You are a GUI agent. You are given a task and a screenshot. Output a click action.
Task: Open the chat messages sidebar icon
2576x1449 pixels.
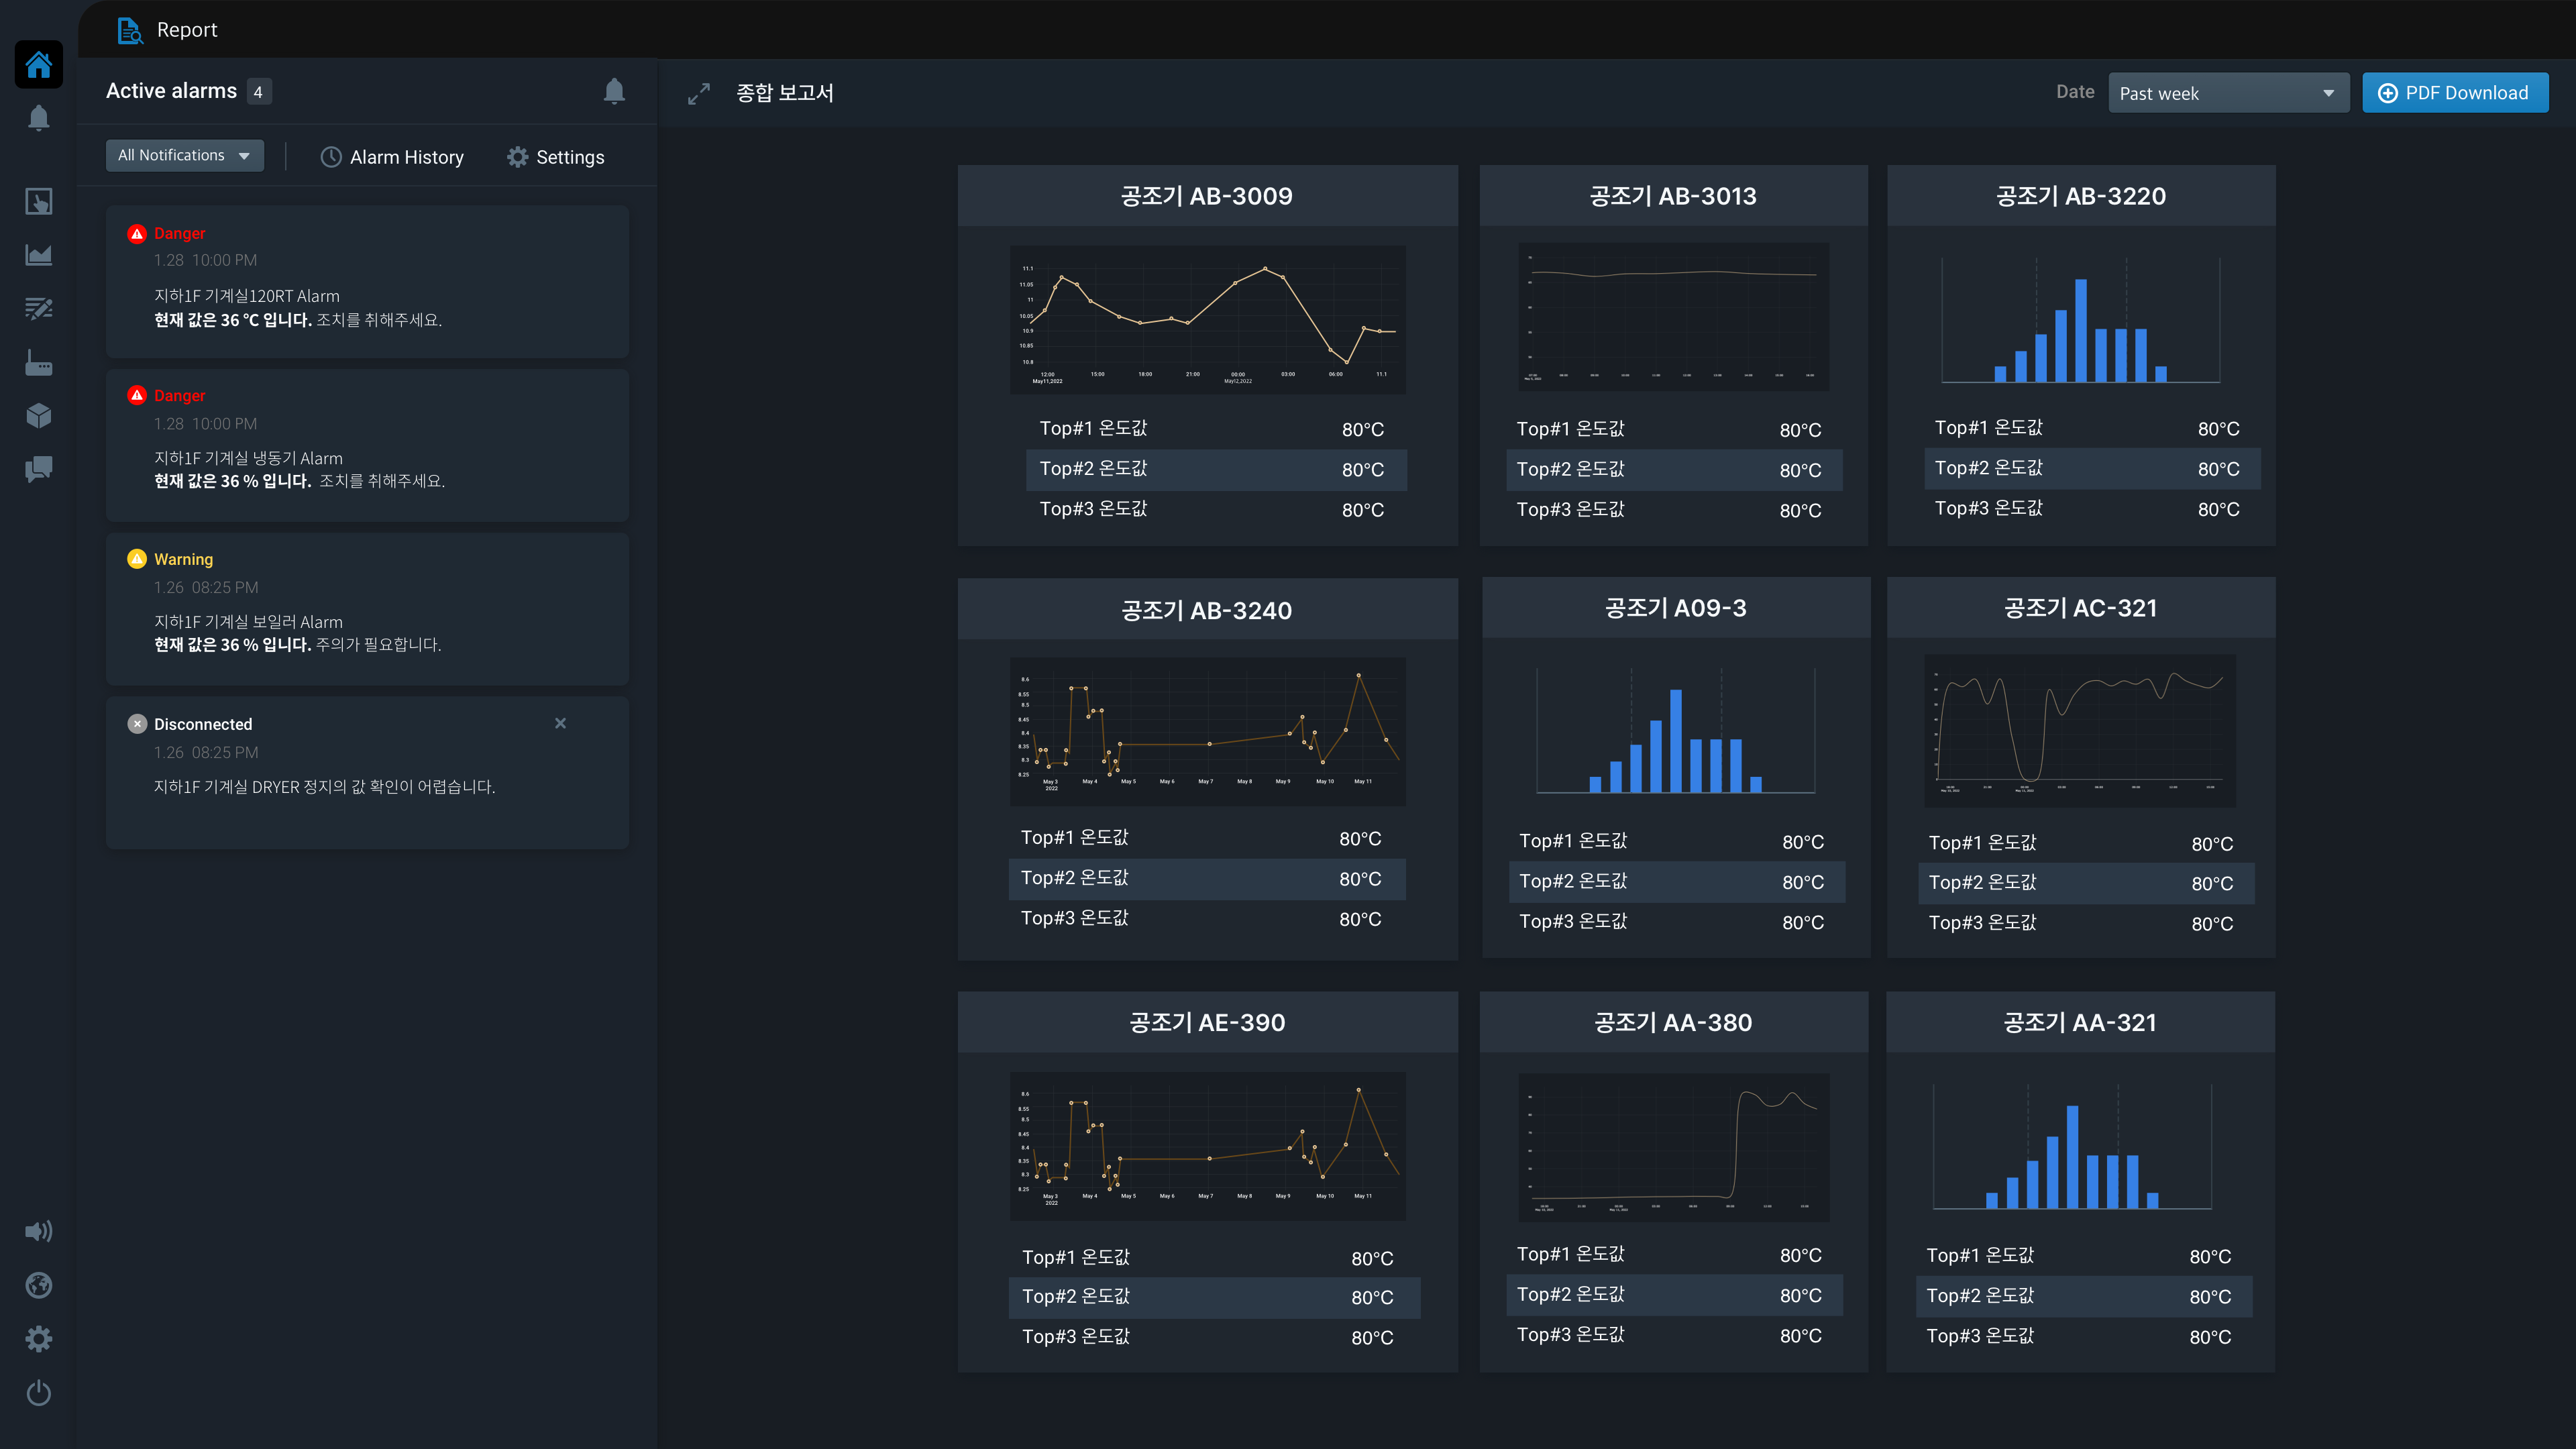(x=39, y=469)
